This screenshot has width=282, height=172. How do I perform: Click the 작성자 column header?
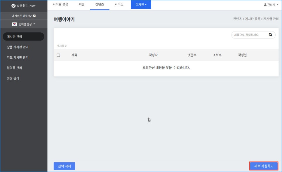tap(153, 55)
